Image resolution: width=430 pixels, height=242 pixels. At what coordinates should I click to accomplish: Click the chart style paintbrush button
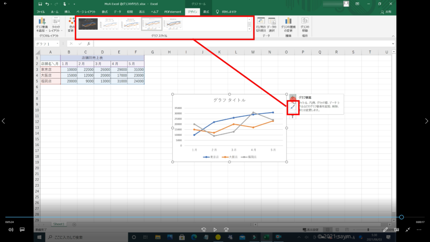pos(293,108)
